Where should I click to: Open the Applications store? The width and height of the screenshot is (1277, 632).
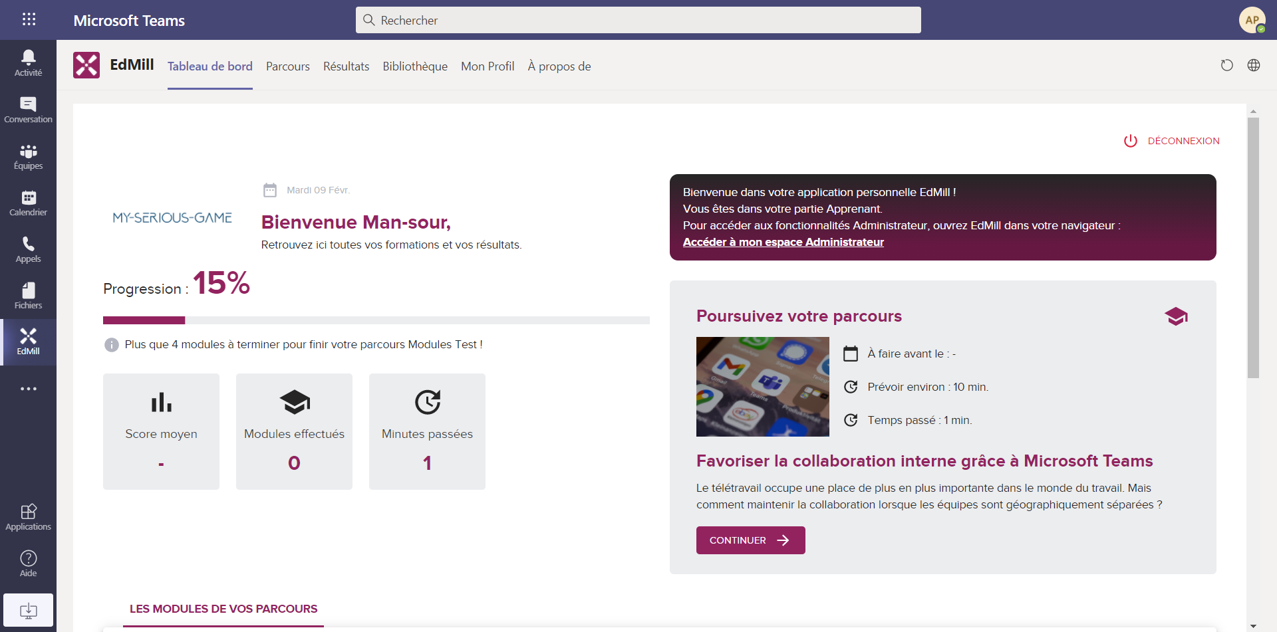tap(28, 517)
